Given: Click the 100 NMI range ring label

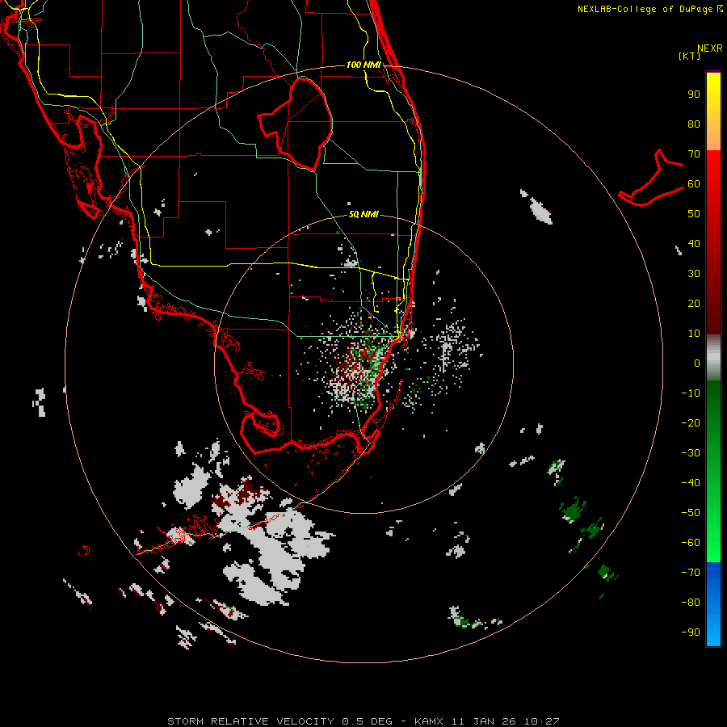Looking at the screenshot, I should coord(363,65).
